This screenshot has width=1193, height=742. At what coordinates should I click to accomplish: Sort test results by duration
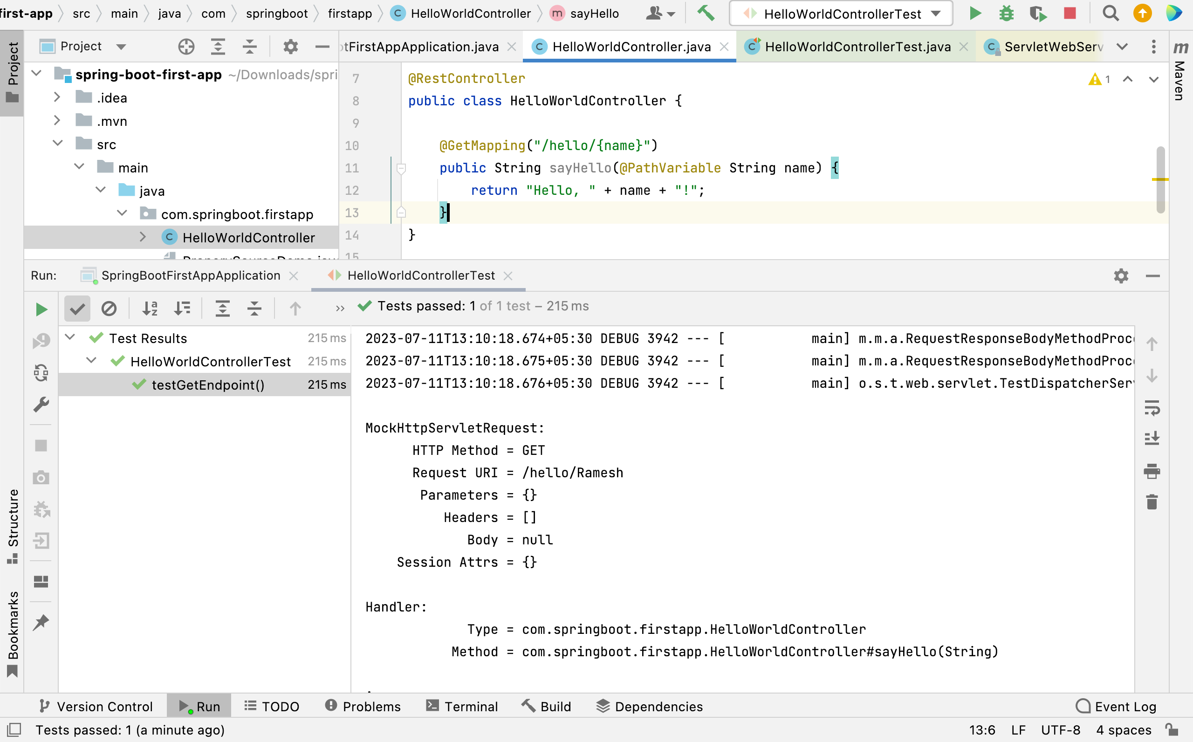click(182, 309)
